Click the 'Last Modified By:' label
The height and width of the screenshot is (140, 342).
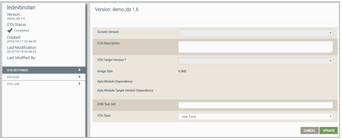(x=21, y=58)
